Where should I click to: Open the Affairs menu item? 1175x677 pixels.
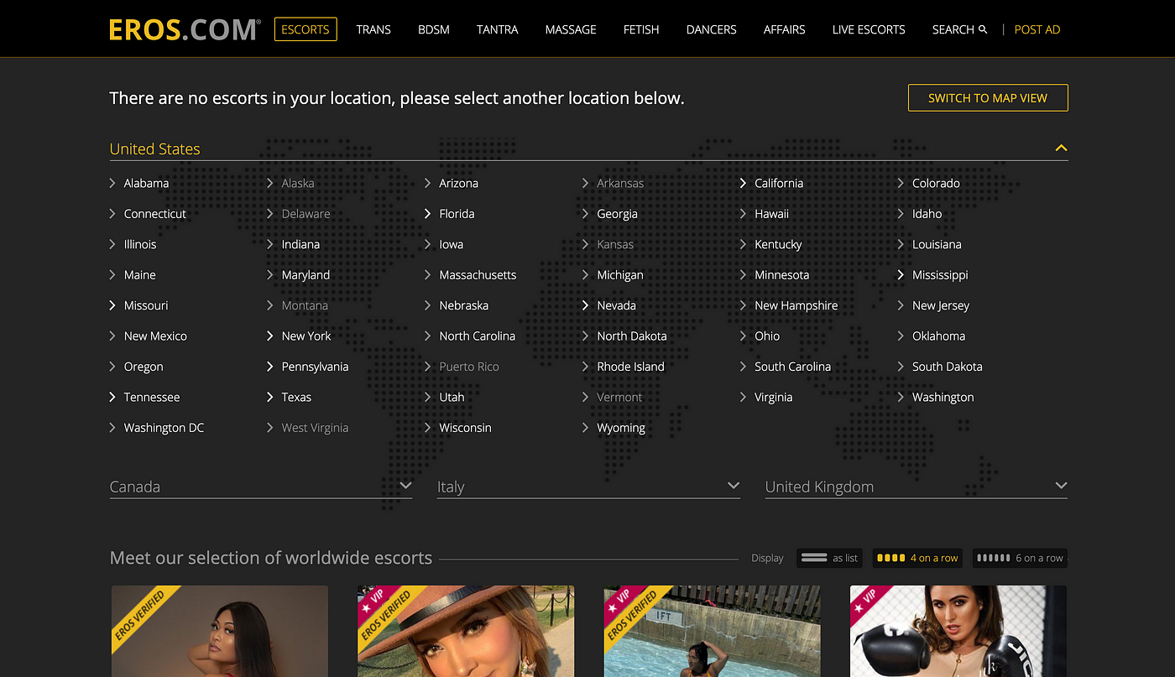[785, 29]
